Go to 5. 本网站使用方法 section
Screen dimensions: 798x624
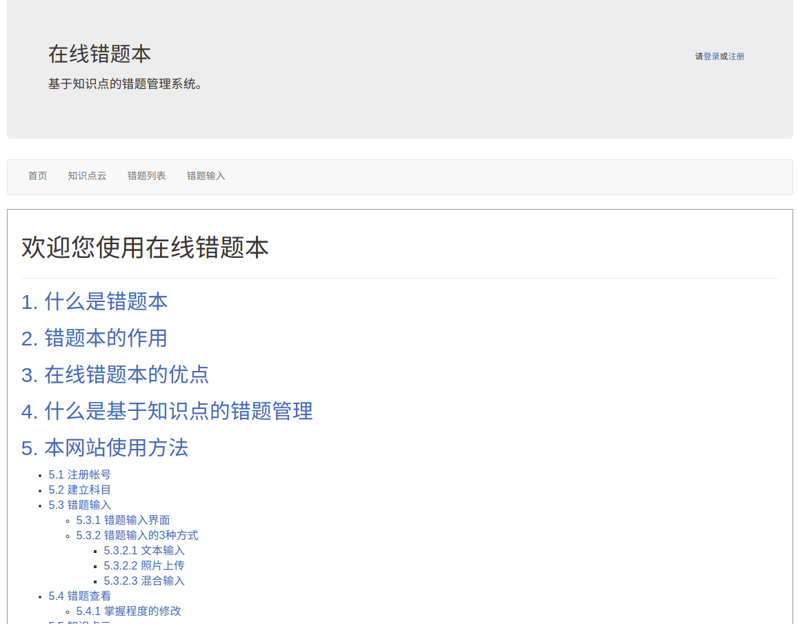pos(105,447)
